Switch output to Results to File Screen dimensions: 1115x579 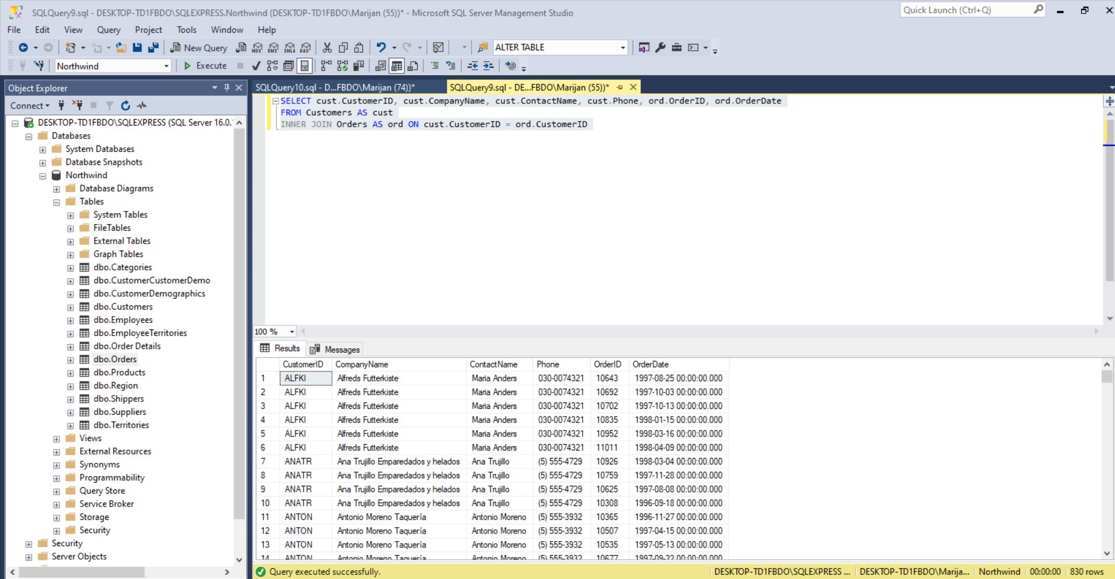pyautogui.click(x=413, y=65)
